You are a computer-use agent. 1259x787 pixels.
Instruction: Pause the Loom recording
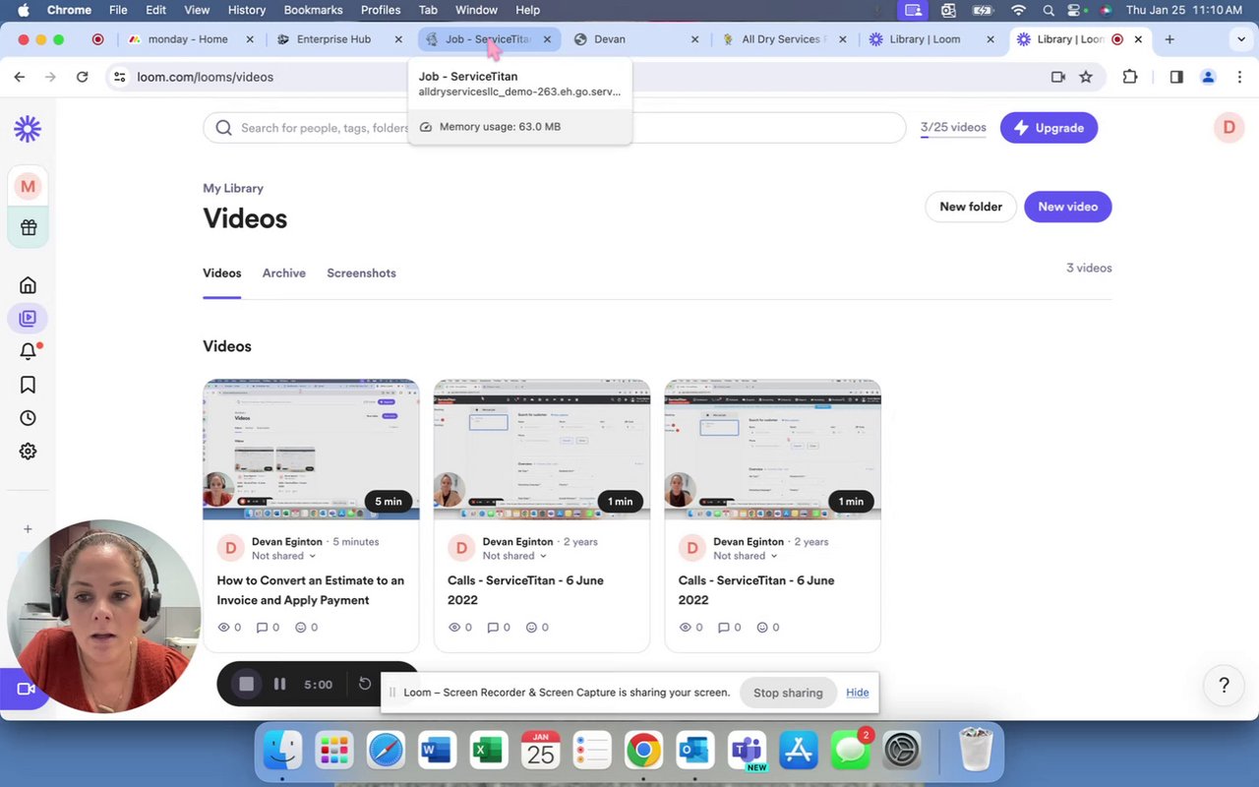point(279,684)
